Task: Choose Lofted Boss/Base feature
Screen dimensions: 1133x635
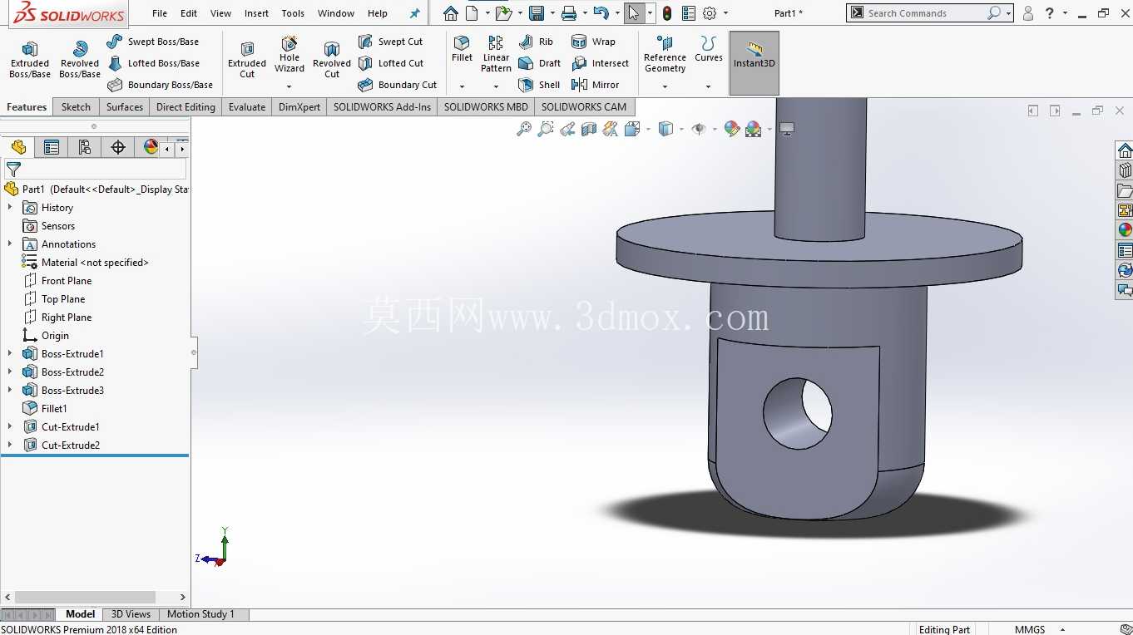Action: [x=153, y=63]
